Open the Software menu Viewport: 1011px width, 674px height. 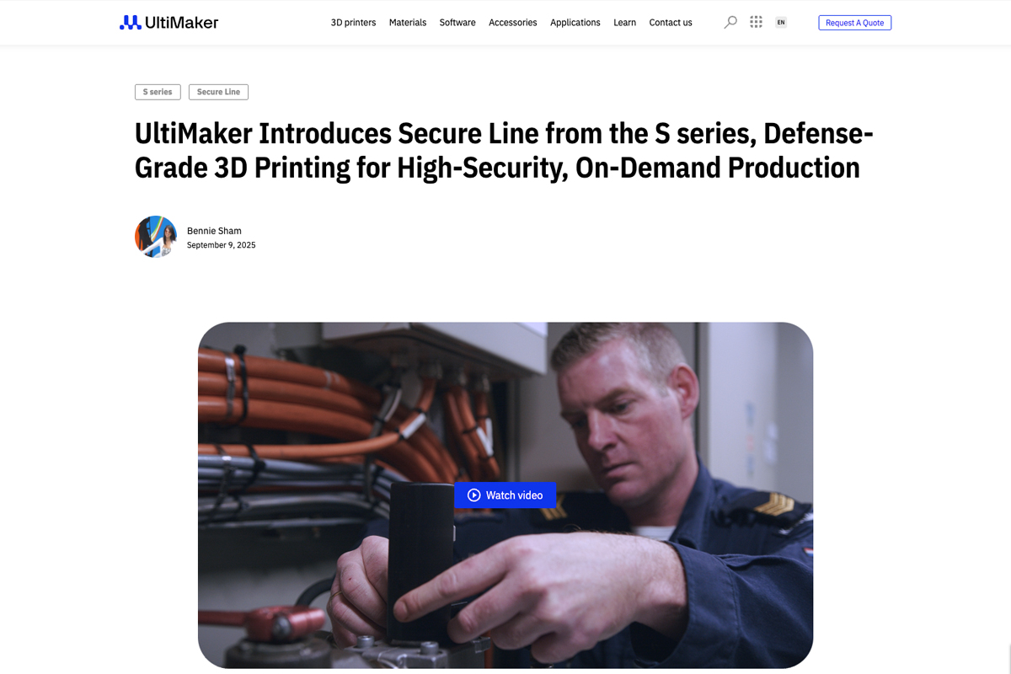pos(457,23)
